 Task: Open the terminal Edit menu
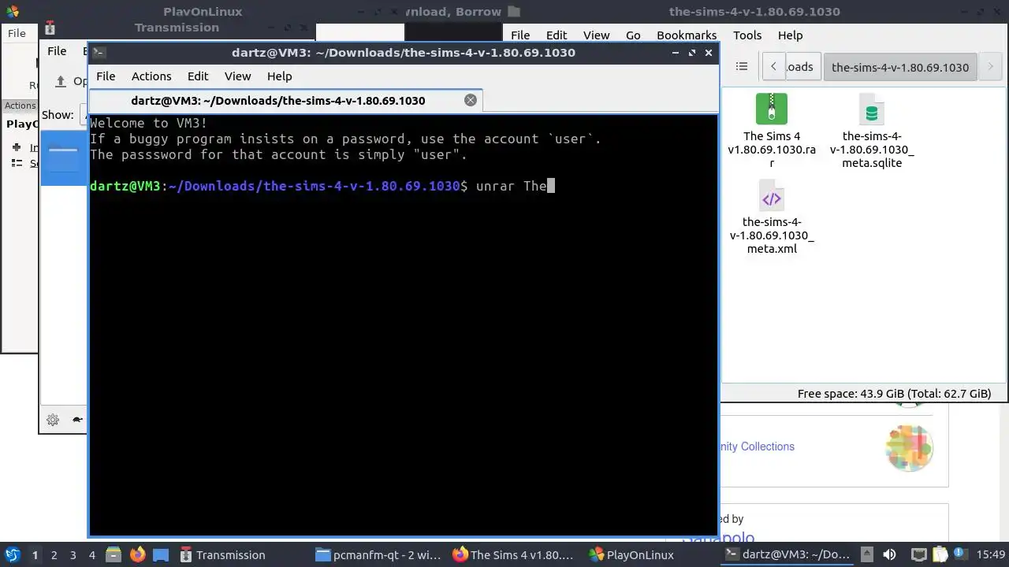(x=198, y=76)
